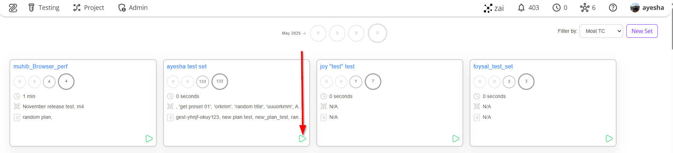The width and height of the screenshot is (673, 153).
Task: Click the 133 large circle in ayesha test set
Action: tap(220, 81)
